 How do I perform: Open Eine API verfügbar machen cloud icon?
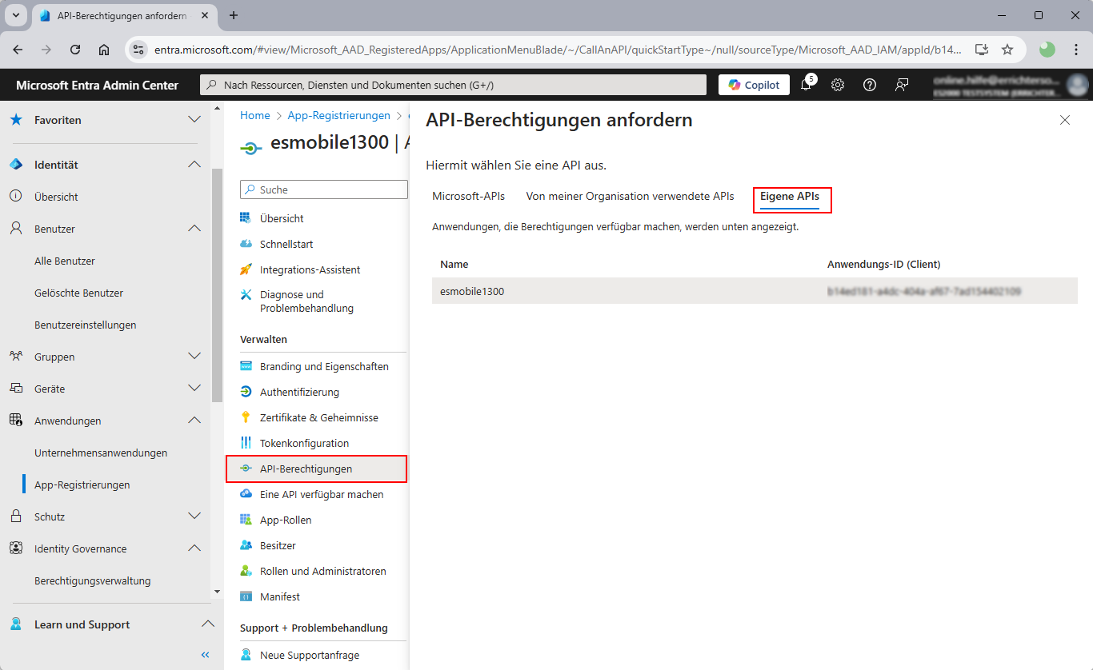(246, 494)
